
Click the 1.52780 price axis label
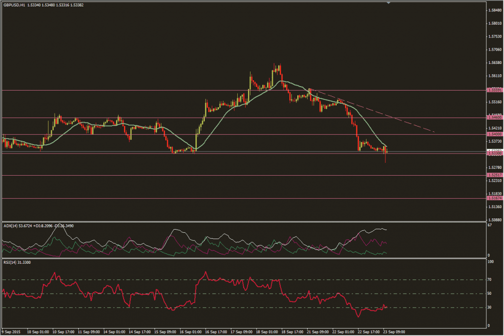[495, 168]
